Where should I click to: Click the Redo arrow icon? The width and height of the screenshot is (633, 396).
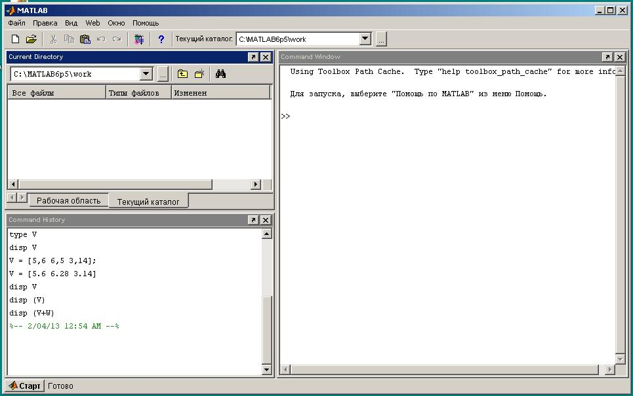click(117, 39)
